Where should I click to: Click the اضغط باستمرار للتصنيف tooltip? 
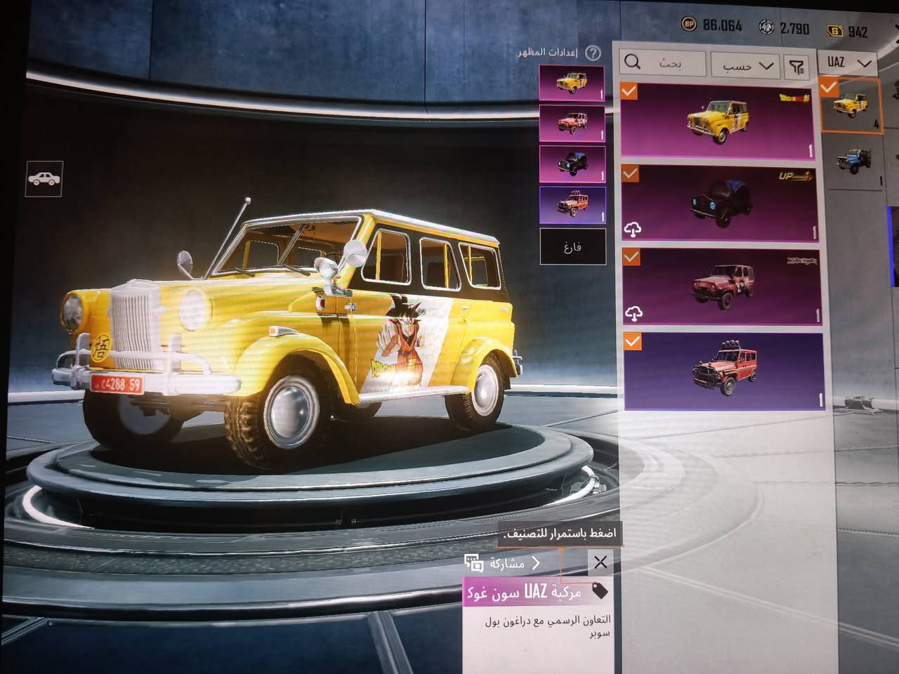point(560,534)
